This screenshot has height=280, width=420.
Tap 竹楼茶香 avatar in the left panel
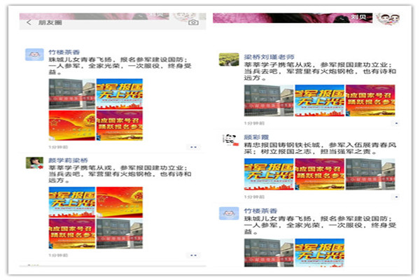pos(34,55)
